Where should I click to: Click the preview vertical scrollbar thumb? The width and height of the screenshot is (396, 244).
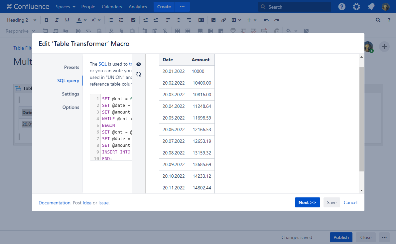point(361,119)
